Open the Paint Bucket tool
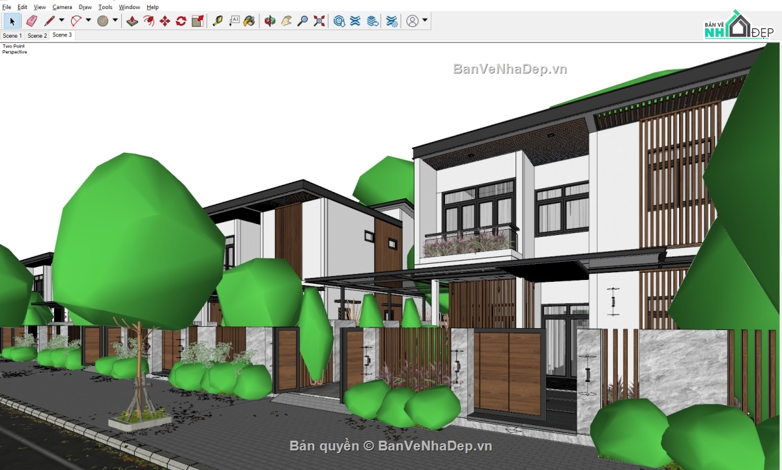 pos(251,20)
